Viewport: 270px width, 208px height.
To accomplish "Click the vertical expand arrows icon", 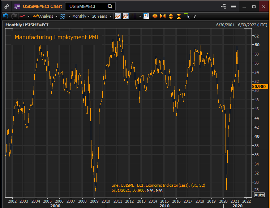I will (171, 16).
